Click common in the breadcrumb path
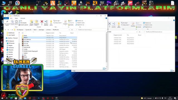Viewport: 178px width, 100px height. 48,30
